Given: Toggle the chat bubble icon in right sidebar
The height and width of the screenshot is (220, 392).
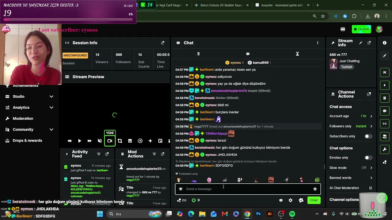Looking at the screenshot, I should click(385, 111).
